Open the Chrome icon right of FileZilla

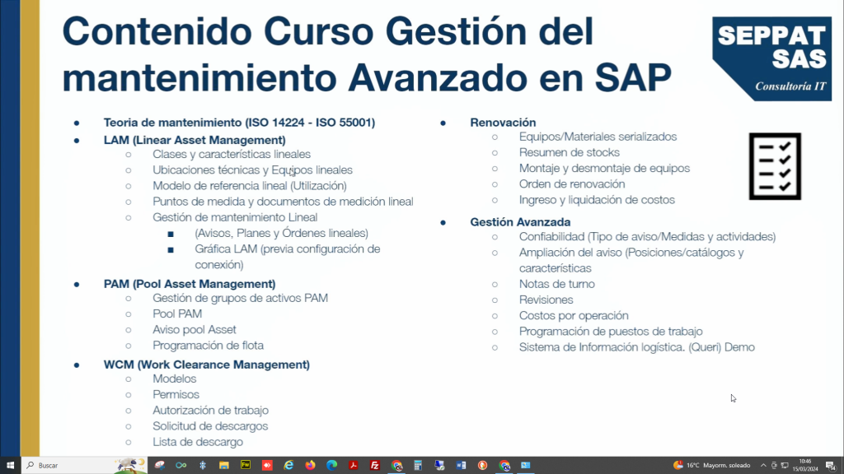[396, 466]
